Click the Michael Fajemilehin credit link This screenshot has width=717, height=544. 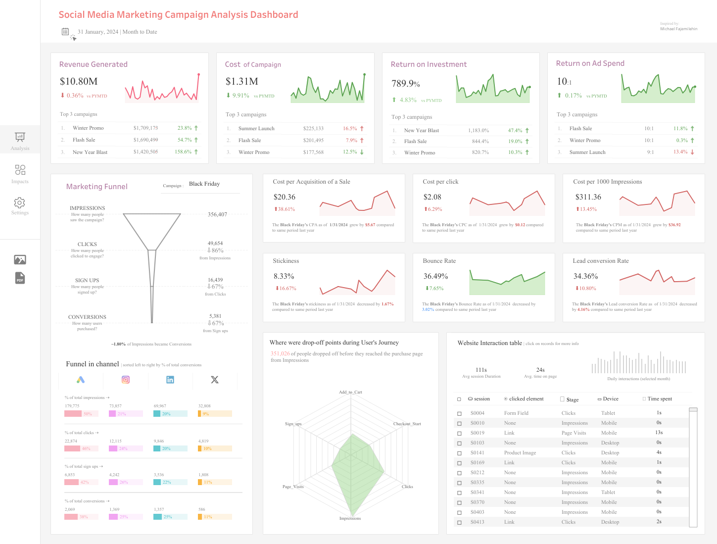pyautogui.click(x=678, y=29)
